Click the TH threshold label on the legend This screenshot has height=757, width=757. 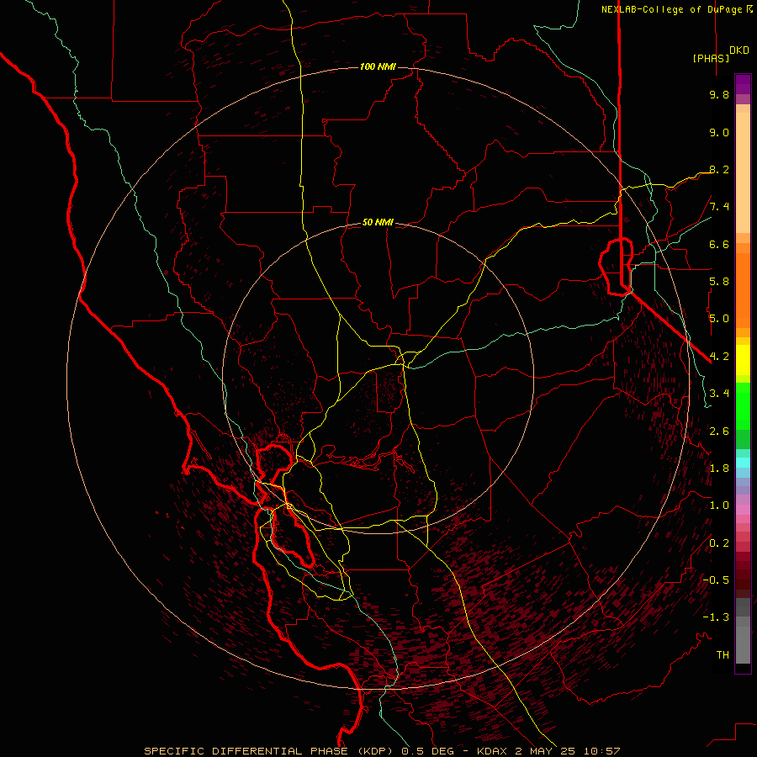(723, 655)
